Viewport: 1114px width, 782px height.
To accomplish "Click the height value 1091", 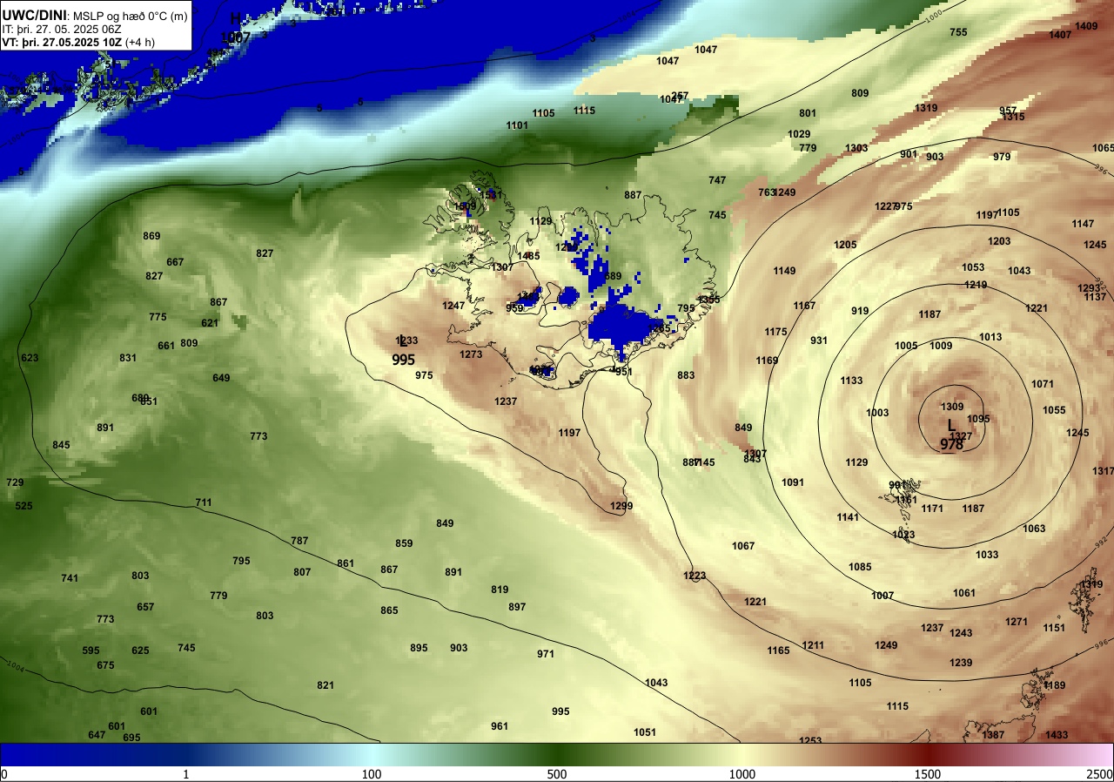I will (793, 482).
